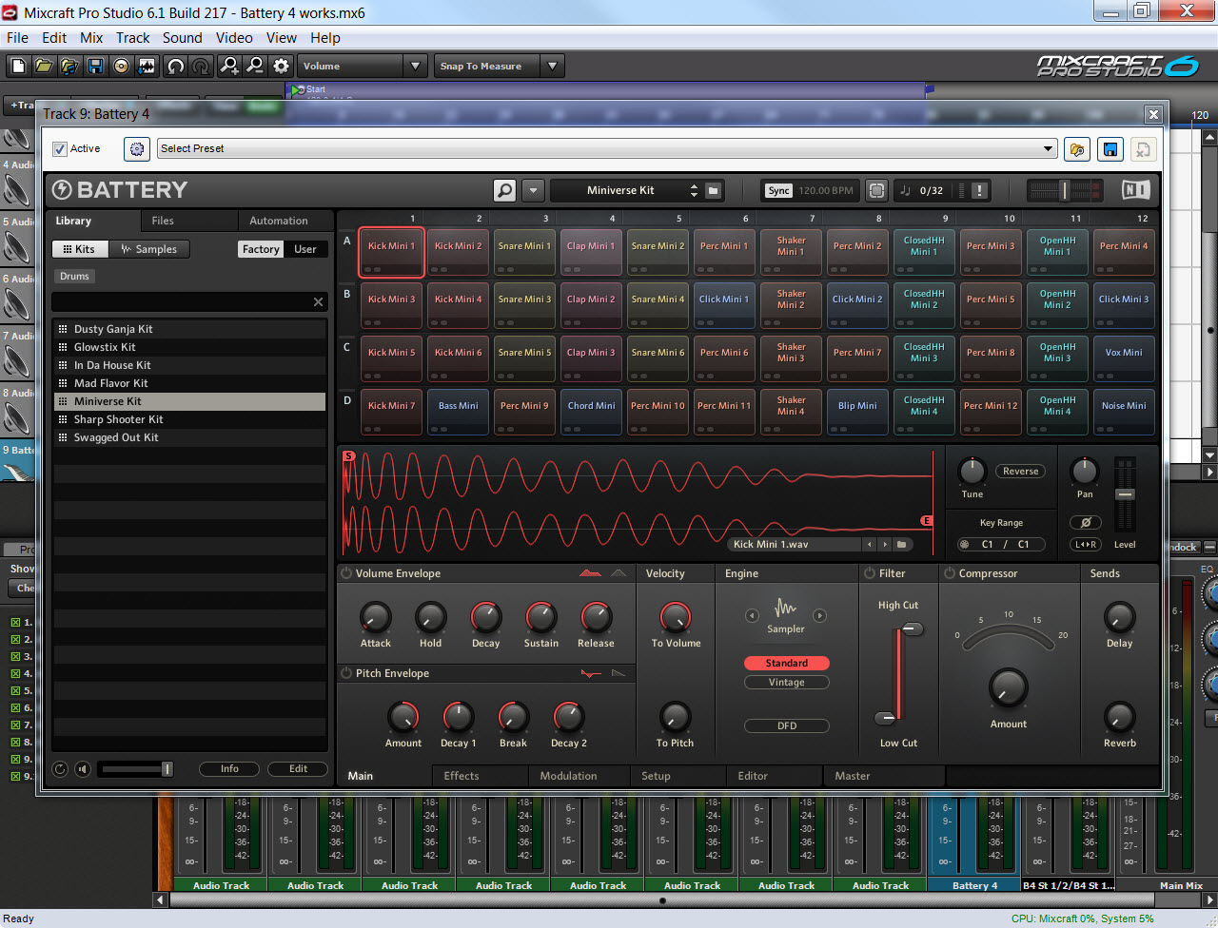Open Mixcraft preferences with the gear icon
The image size is (1218, 928).
point(281,66)
